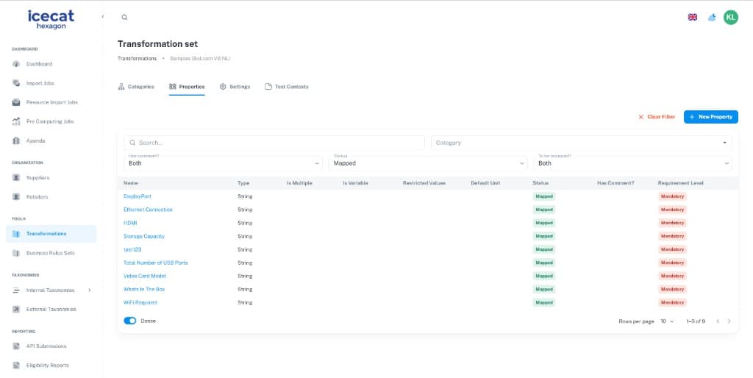Click the Clear Filter button
Viewport: 753px width, 378px height.
point(657,117)
